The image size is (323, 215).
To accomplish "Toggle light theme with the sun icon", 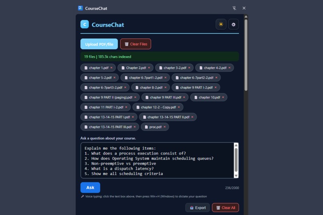I will pos(221,24).
